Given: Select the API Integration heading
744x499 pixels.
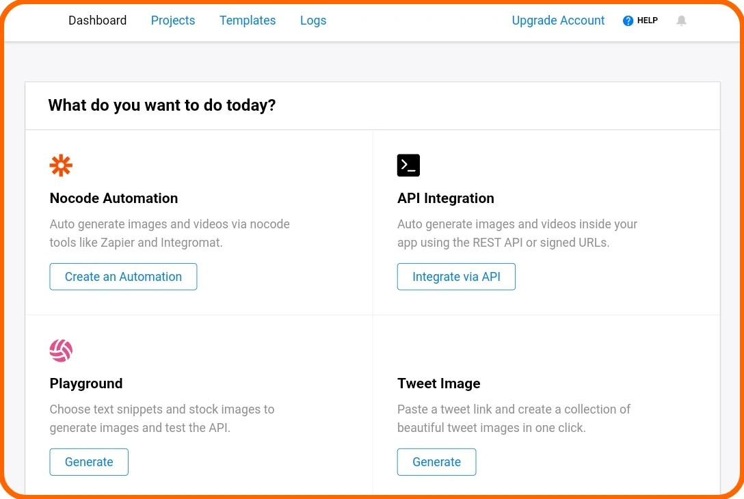Looking at the screenshot, I should 445,198.
